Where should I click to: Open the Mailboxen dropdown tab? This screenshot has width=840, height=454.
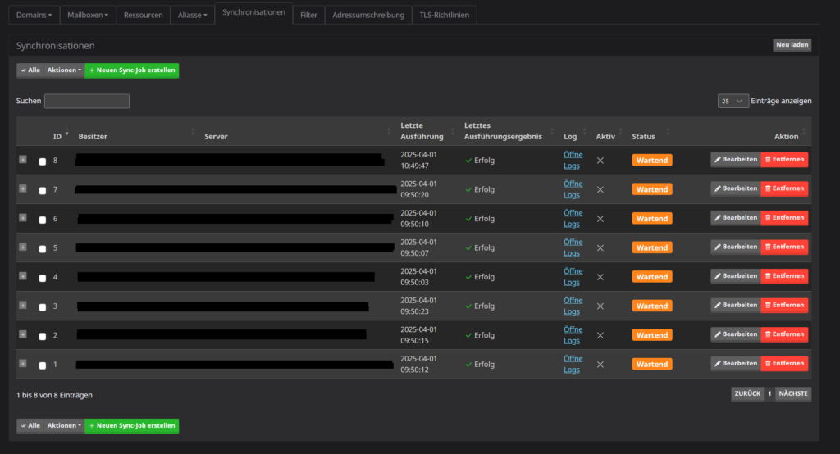[x=88, y=15]
